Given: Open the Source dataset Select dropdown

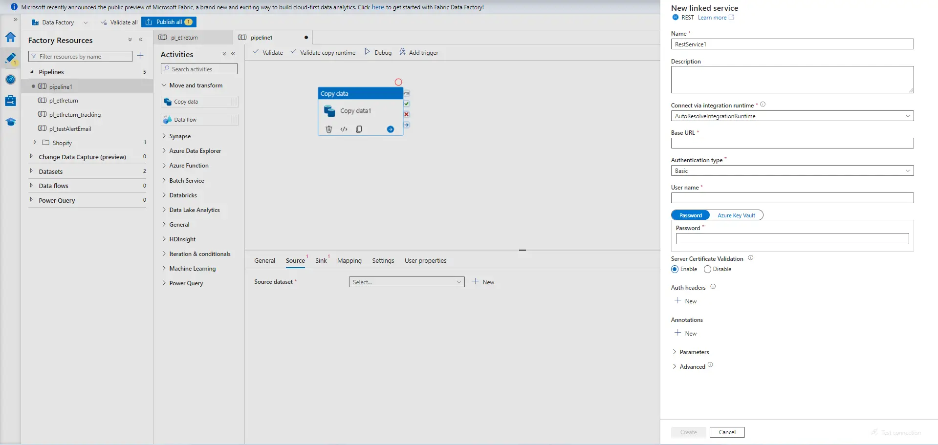Looking at the screenshot, I should click(x=407, y=282).
